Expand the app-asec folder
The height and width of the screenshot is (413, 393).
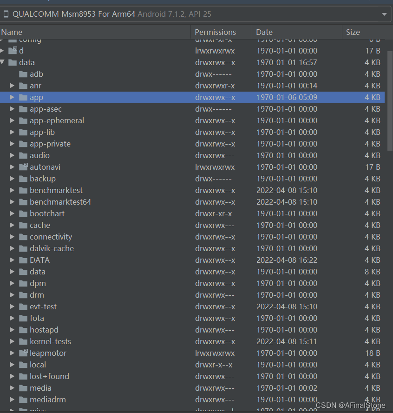point(12,109)
